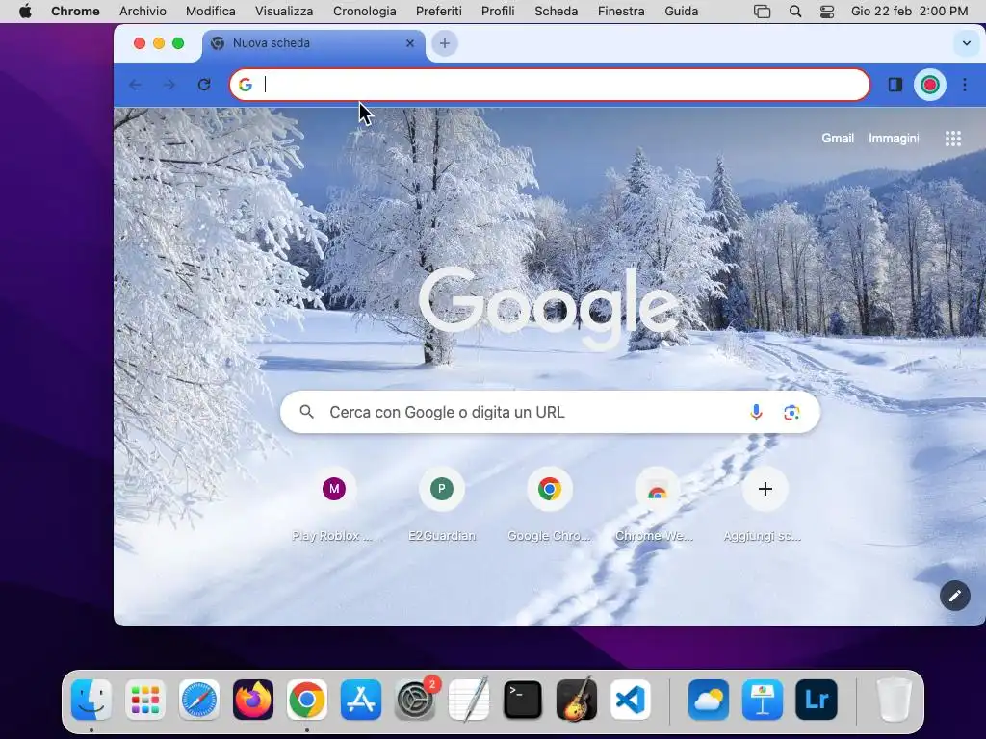Go back with the back arrow

pos(135,85)
